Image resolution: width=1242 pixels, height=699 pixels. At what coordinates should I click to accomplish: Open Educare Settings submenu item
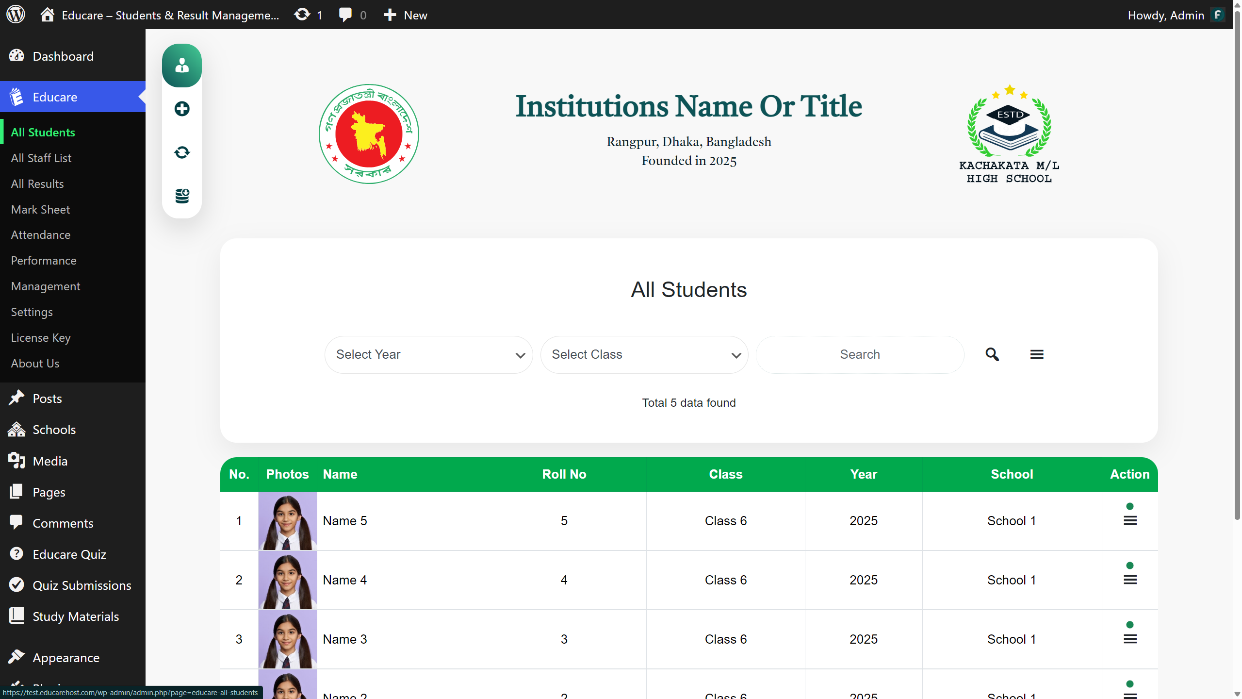click(x=32, y=312)
